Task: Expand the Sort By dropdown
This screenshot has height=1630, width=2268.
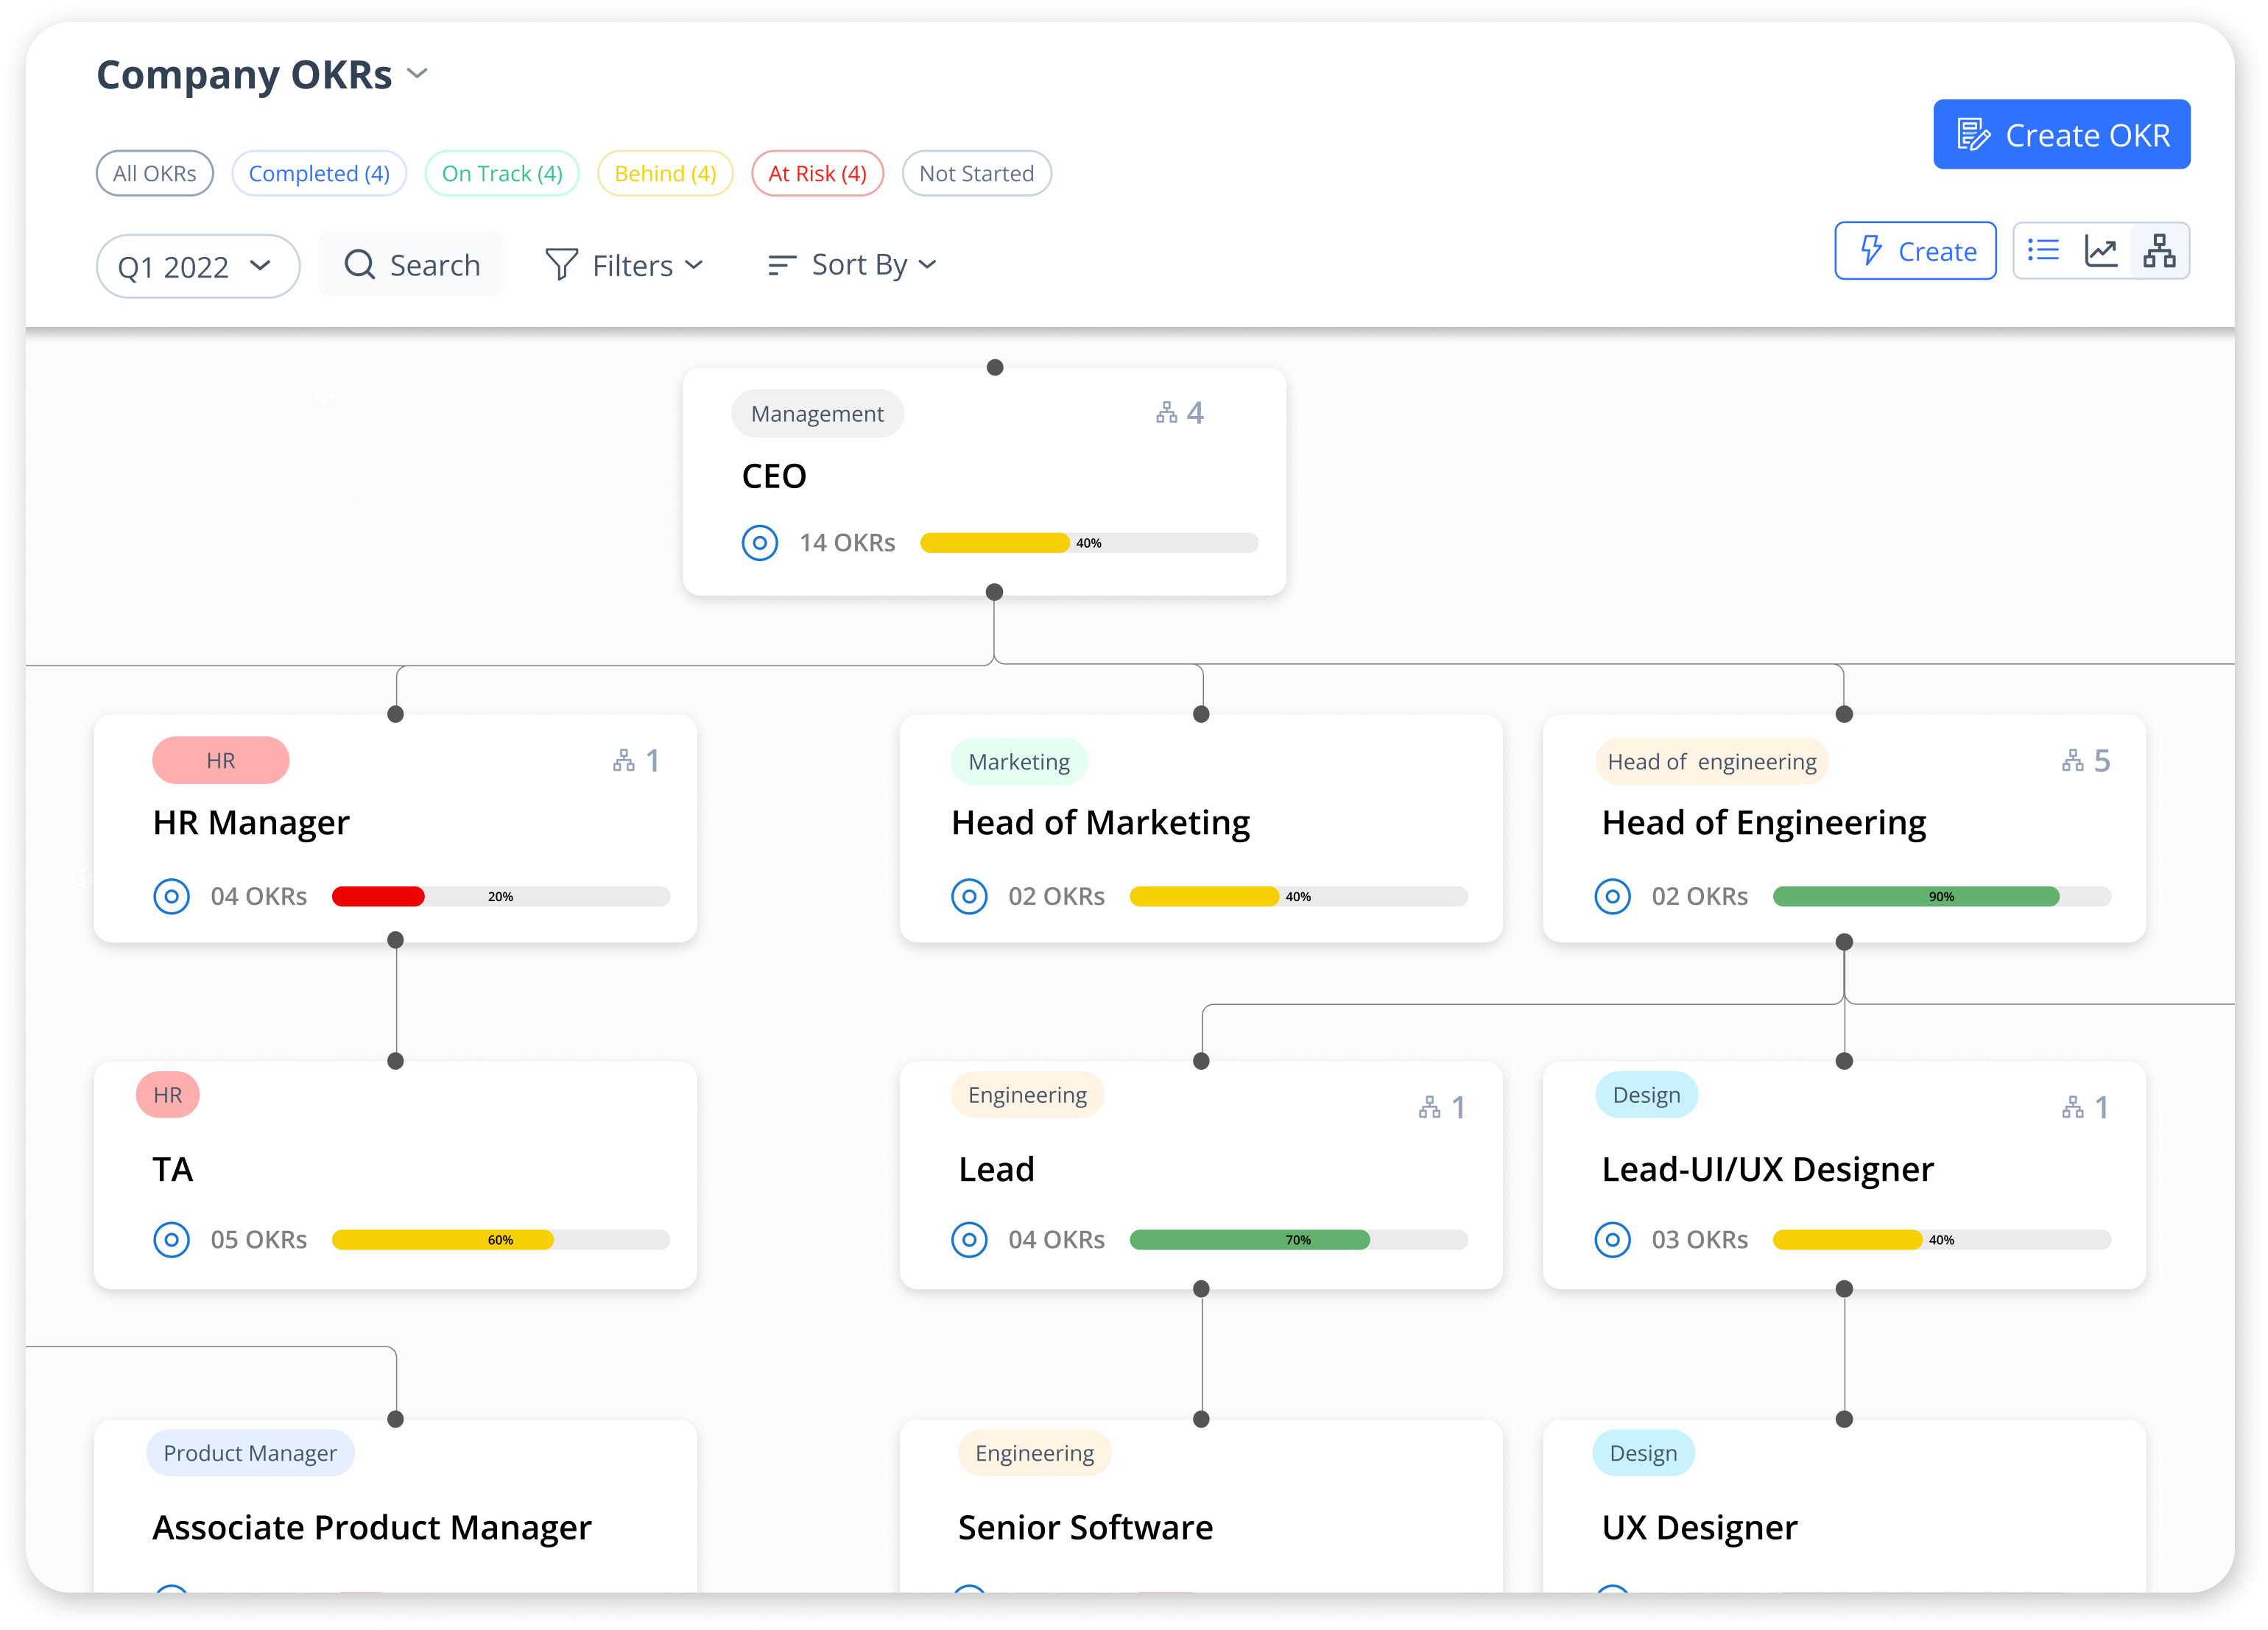Action: pos(852,264)
